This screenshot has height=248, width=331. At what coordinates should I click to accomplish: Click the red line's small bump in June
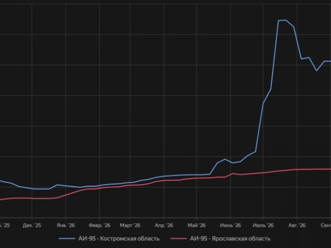[233, 174]
